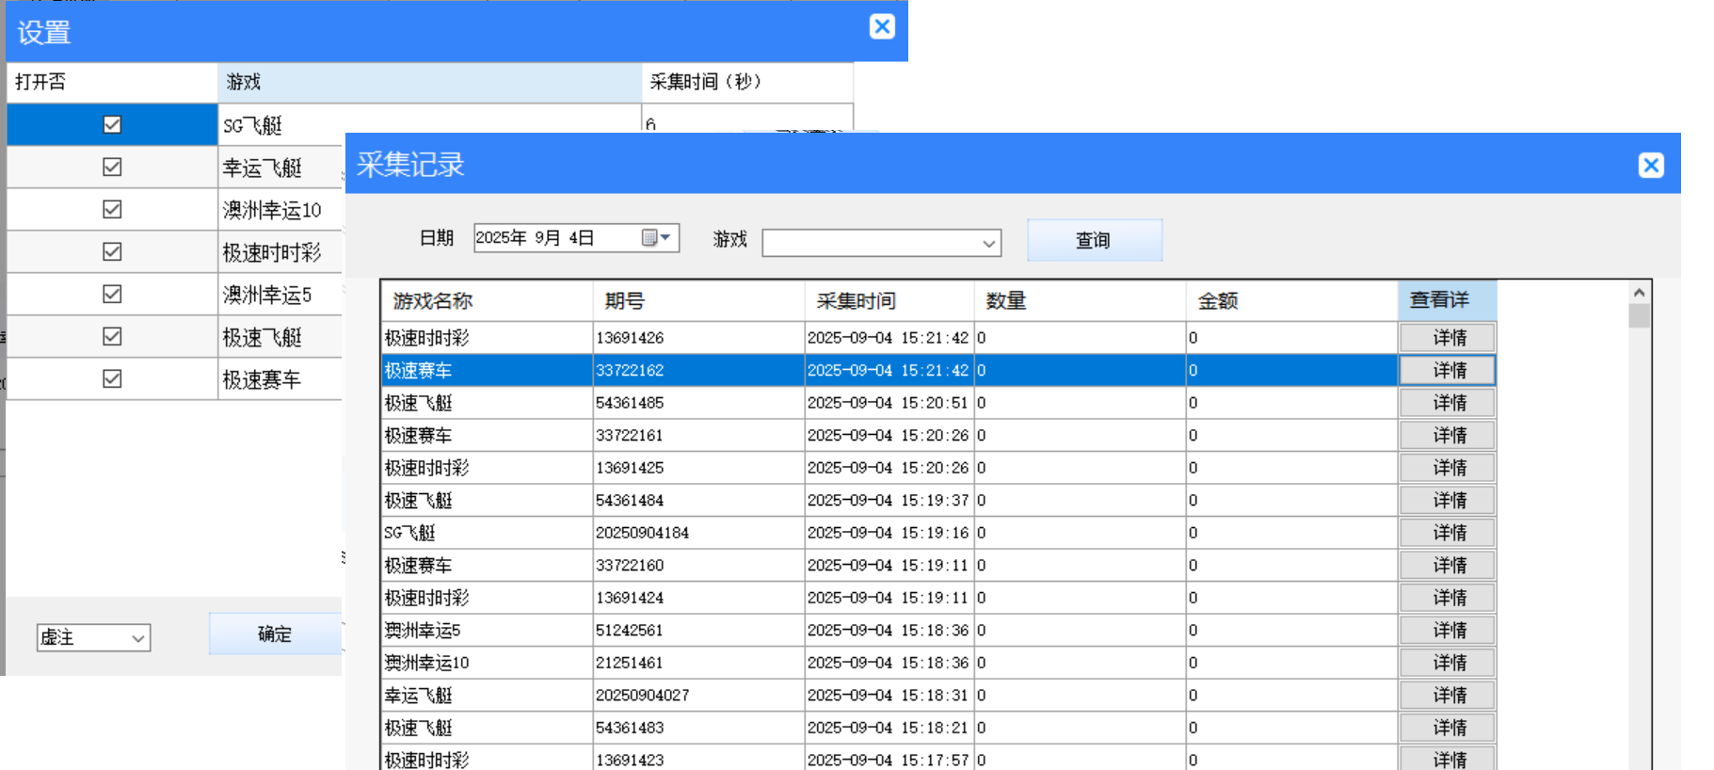Sort by 采集时间 column header
The image size is (1714, 770).
coord(889,301)
